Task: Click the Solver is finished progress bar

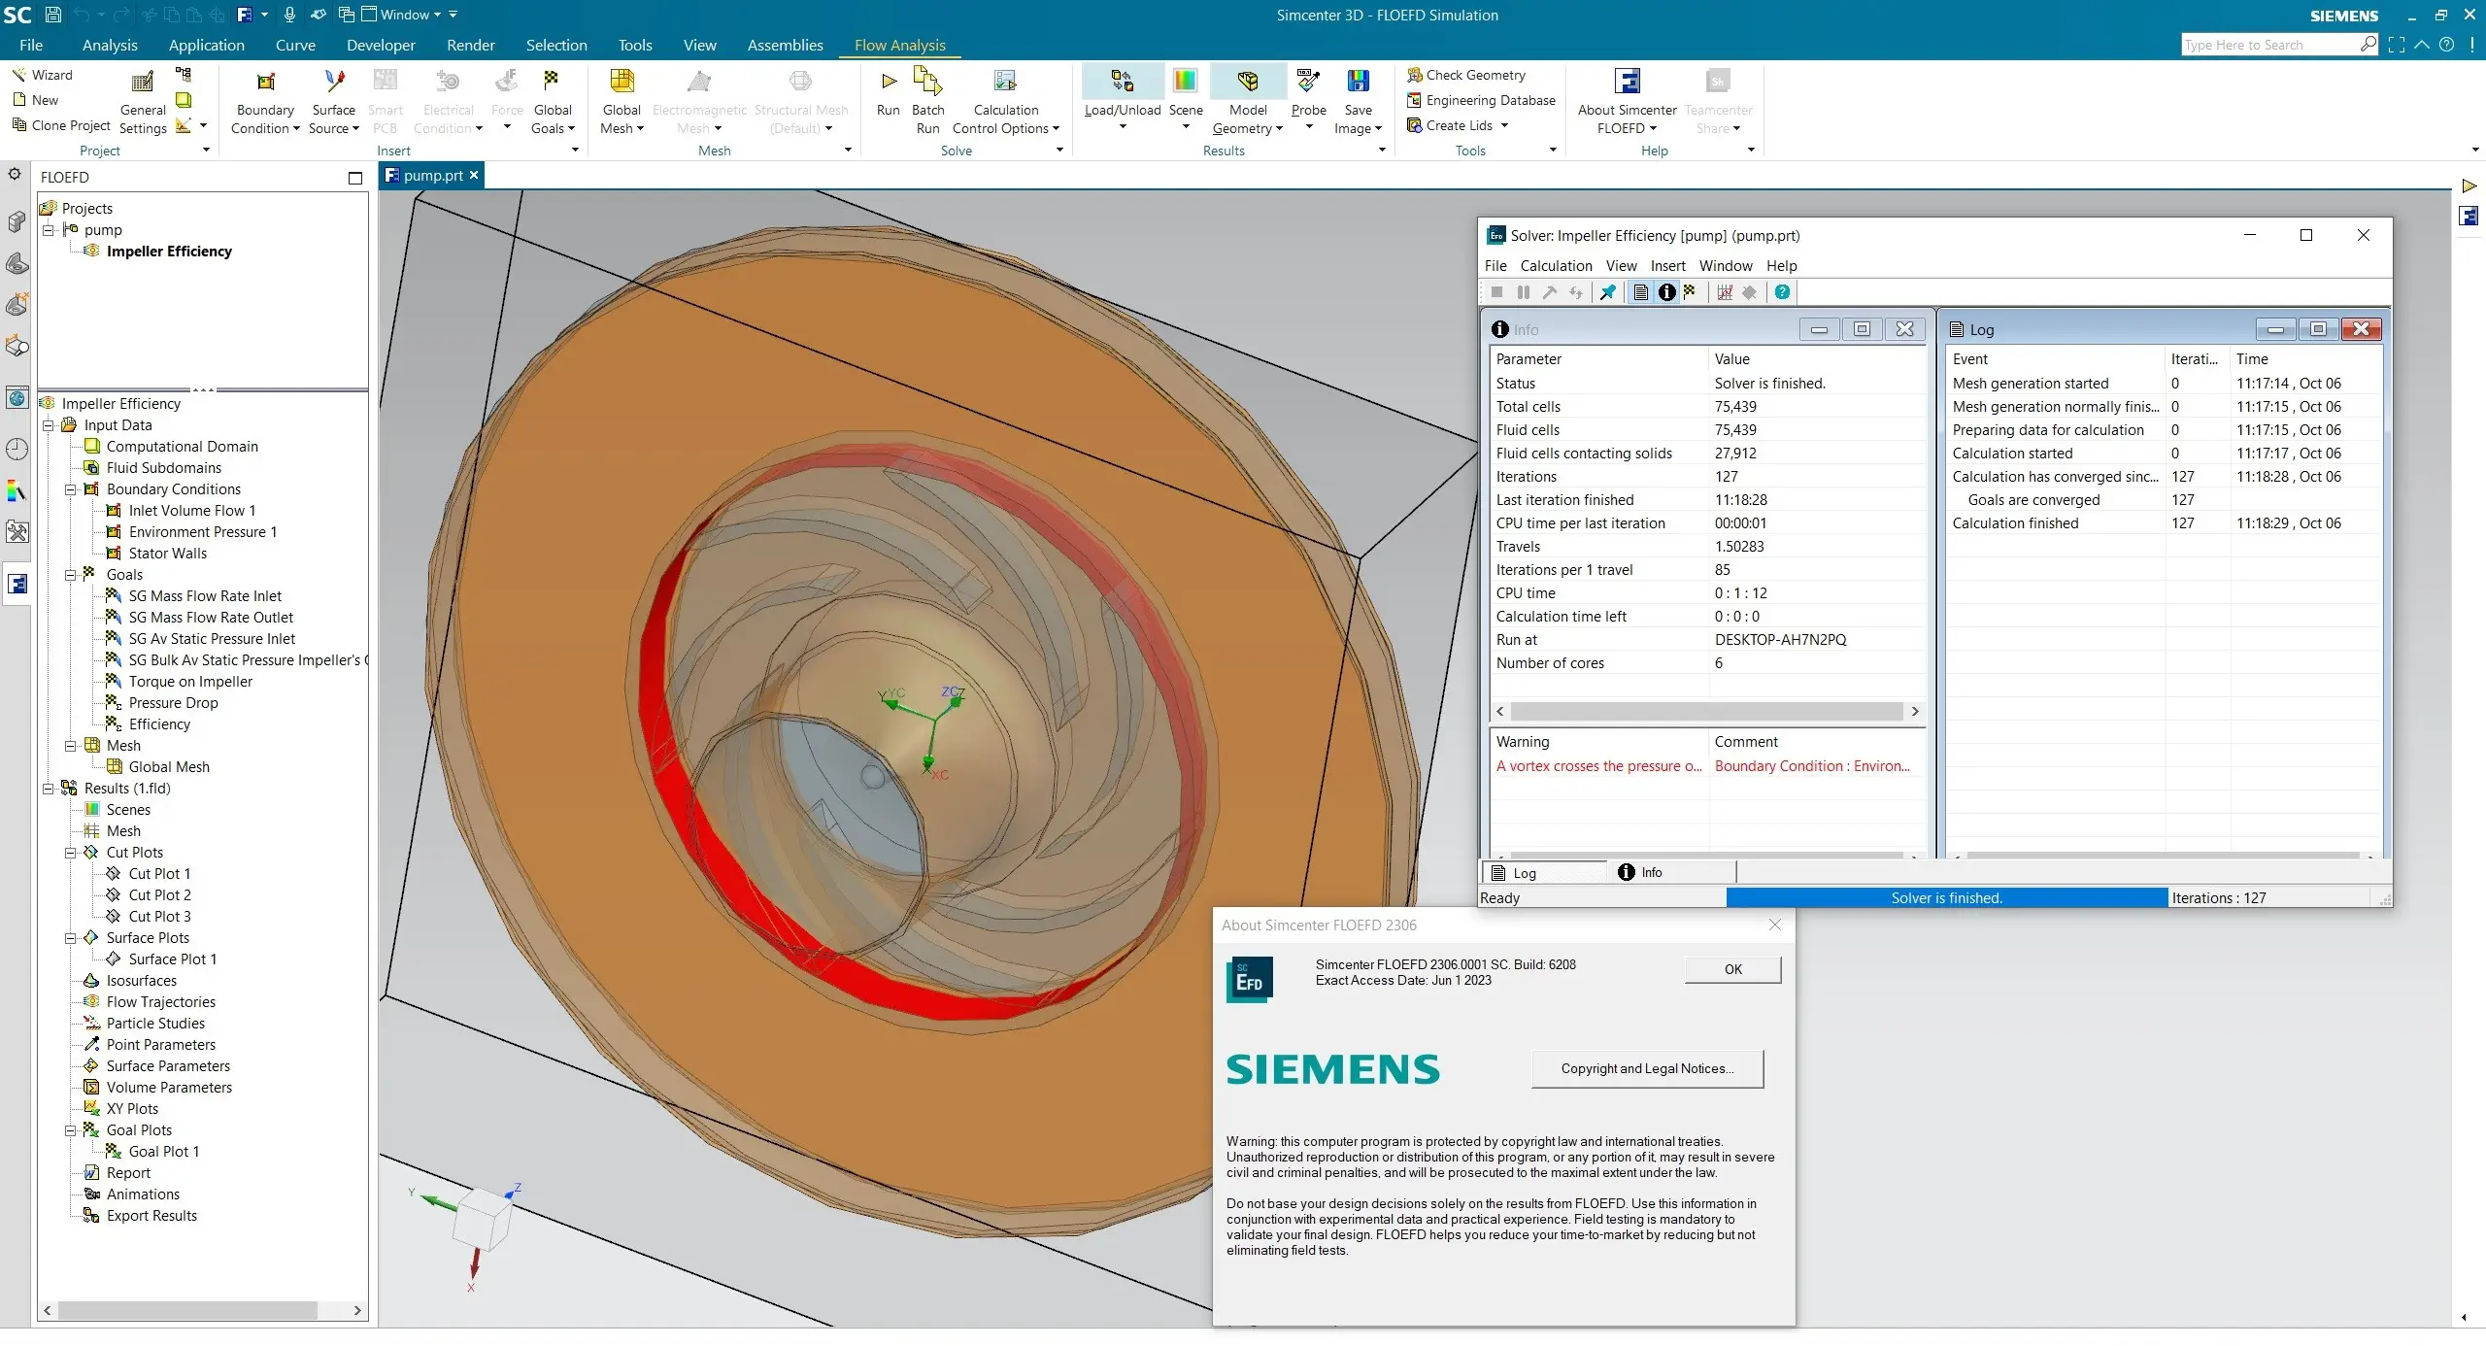Action: pos(1946,898)
